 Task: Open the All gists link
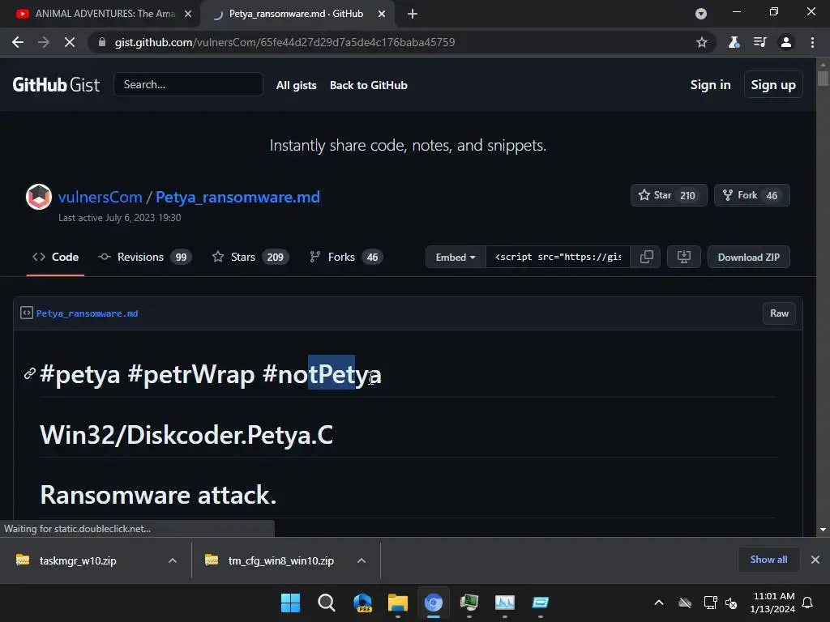pos(297,85)
